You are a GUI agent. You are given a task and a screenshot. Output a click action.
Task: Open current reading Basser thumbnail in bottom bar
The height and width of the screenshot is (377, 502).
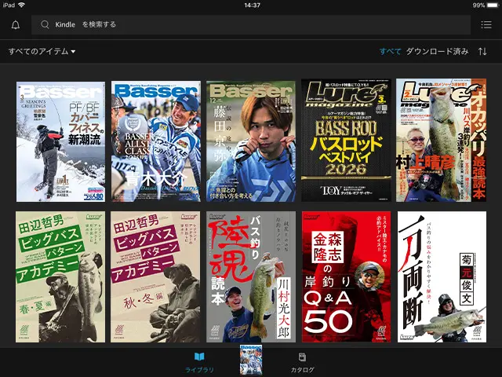point(251,361)
